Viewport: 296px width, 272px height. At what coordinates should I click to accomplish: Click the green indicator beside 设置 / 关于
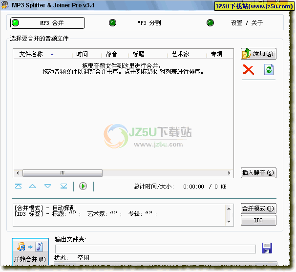click(210, 23)
